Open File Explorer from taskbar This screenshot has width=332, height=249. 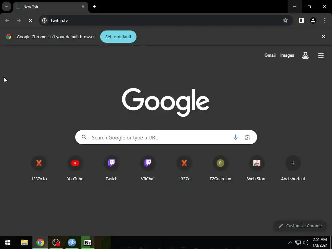[x=24, y=243]
